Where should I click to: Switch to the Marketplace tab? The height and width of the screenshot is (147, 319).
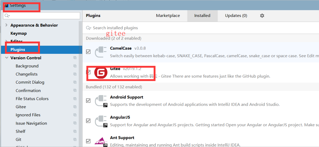coord(168,16)
